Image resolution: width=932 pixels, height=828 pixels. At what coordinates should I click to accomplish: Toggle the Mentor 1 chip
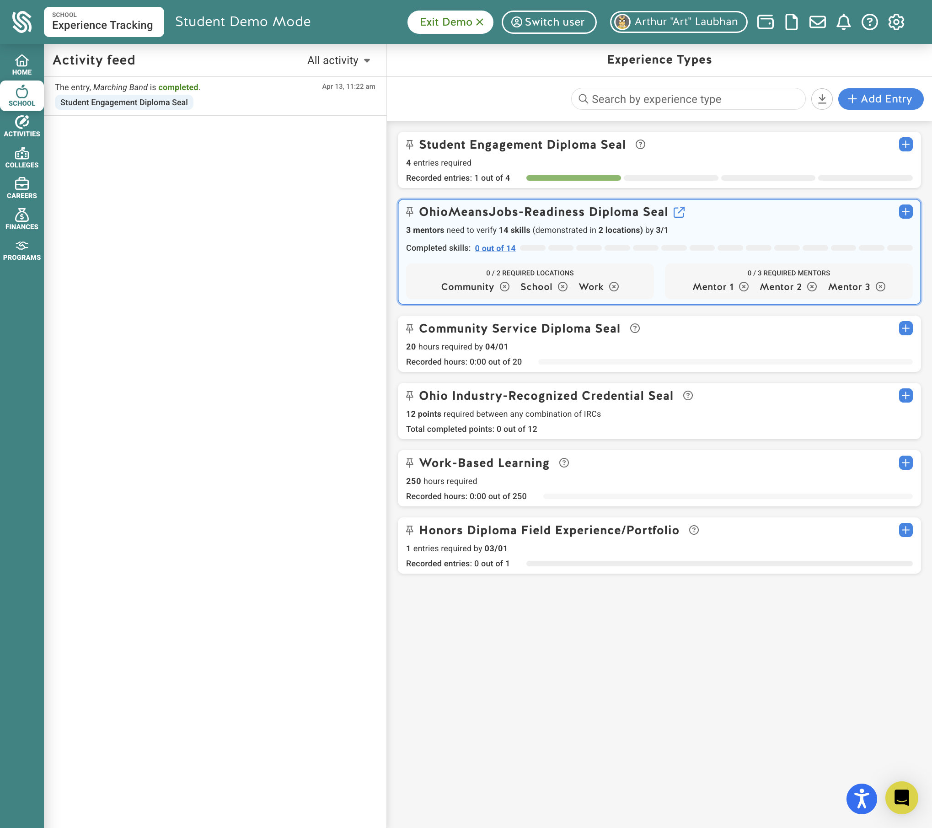pyautogui.click(x=720, y=287)
